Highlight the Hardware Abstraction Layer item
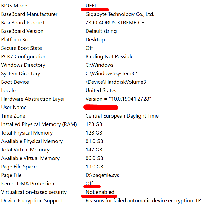 pyautogui.click(x=33, y=99)
